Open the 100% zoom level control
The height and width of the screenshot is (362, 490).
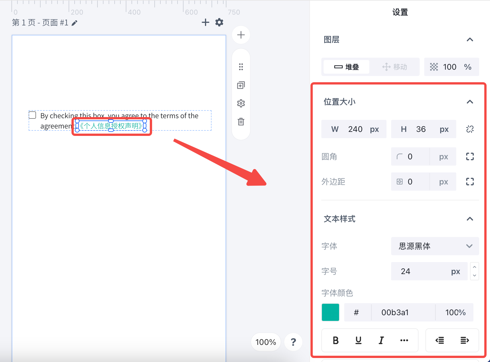(266, 342)
